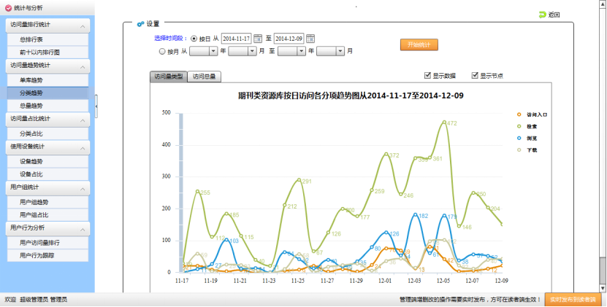Open the first start-year dropdown for 按月
This screenshot has height=307, width=607.
coord(213,51)
